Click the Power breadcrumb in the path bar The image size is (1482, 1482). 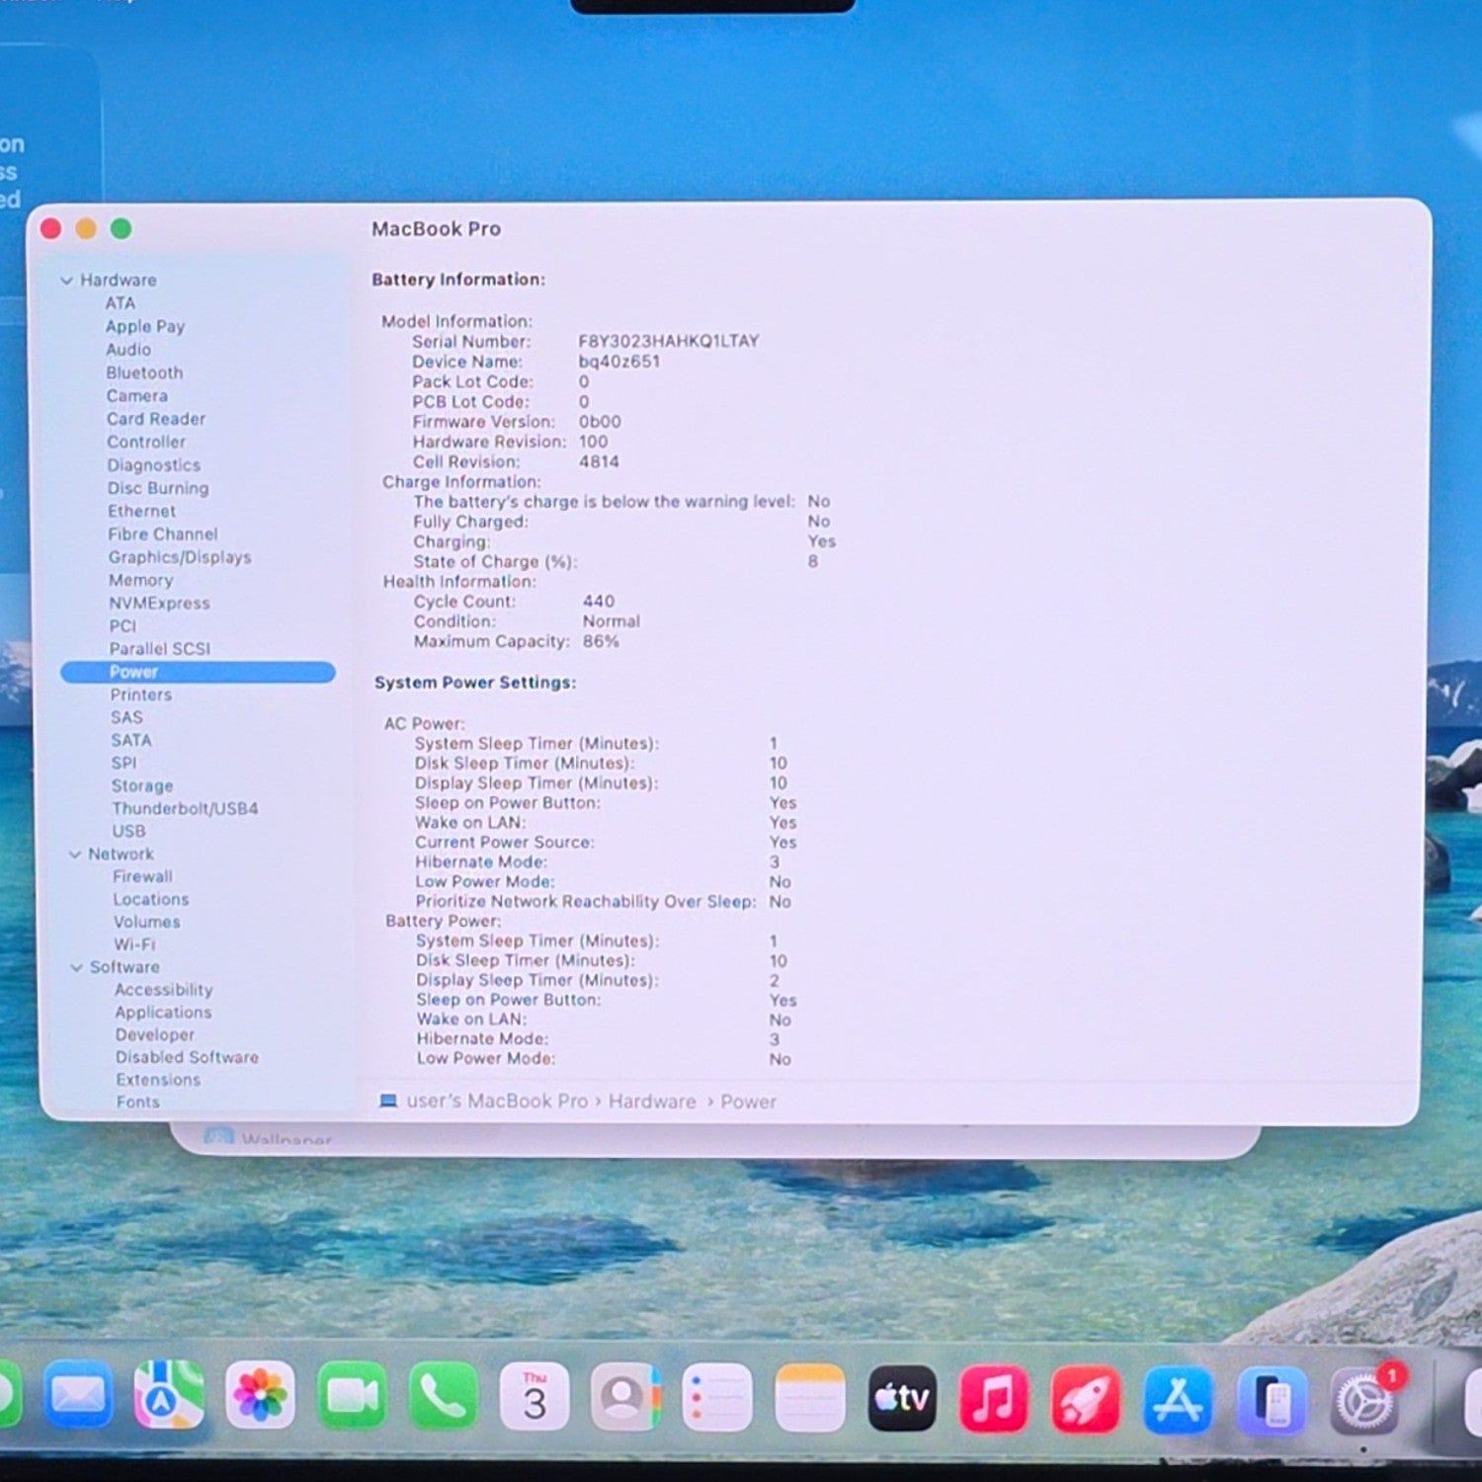pyautogui.click(x=748, y=1102)
